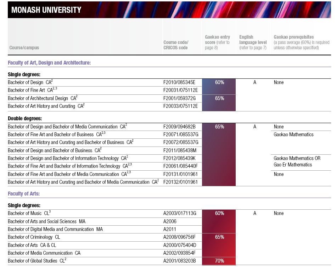Screen dimensions: 336x275
Task: Click course code F20072/085537G
Action: click(x=181, y=142)
